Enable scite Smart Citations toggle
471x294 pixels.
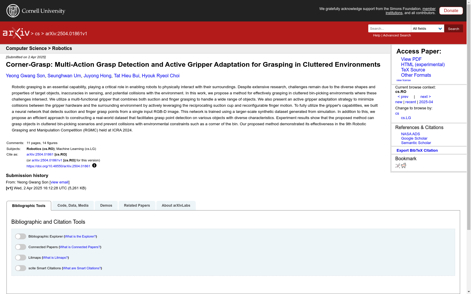(x=21, y=268)
